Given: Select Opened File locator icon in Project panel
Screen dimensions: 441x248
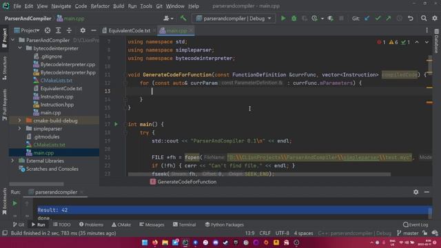Looking at the screenshot, I should [x=48, y=30].
